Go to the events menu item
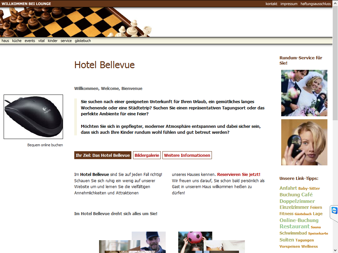The image size is (338, 253). click(30, 41)
